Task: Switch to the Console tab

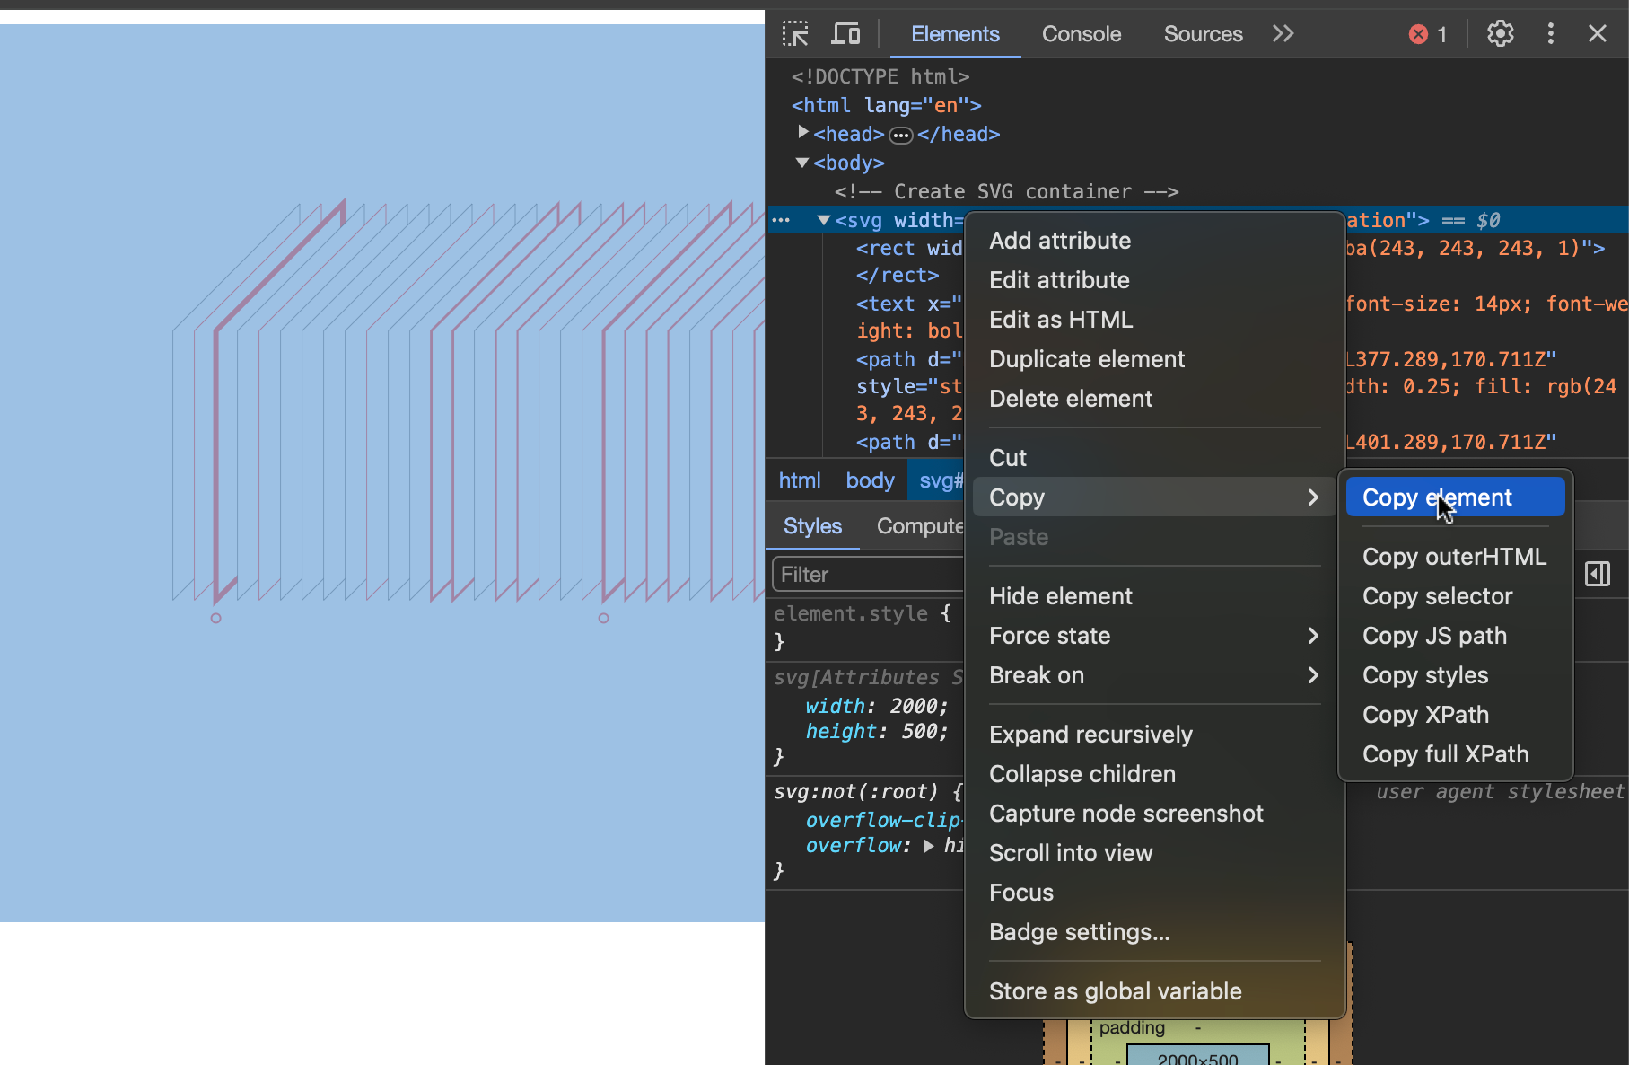Action: [1081, 34]
